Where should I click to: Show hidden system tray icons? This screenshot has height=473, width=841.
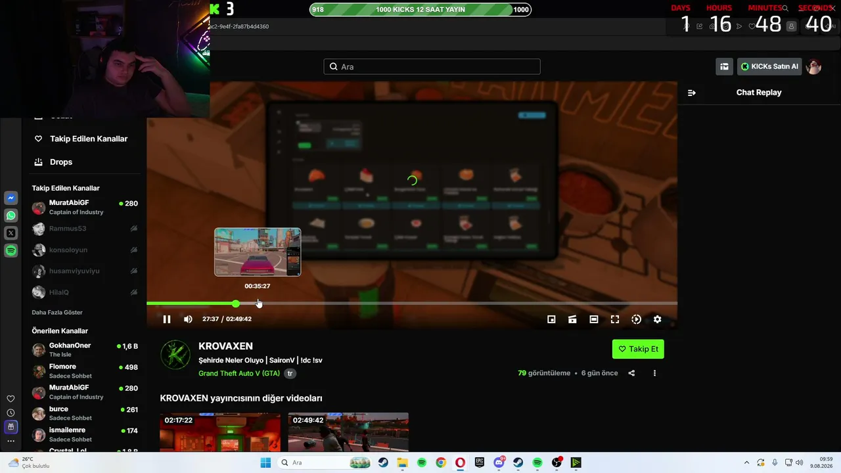tap(746, 462)
